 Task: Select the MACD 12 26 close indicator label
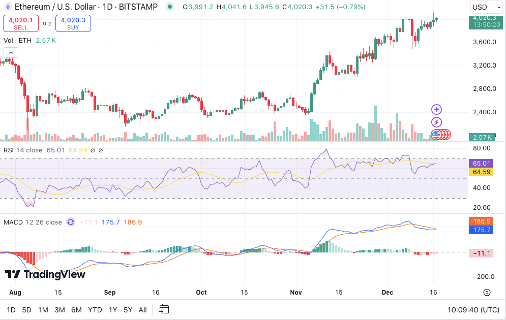click(33, 222)
